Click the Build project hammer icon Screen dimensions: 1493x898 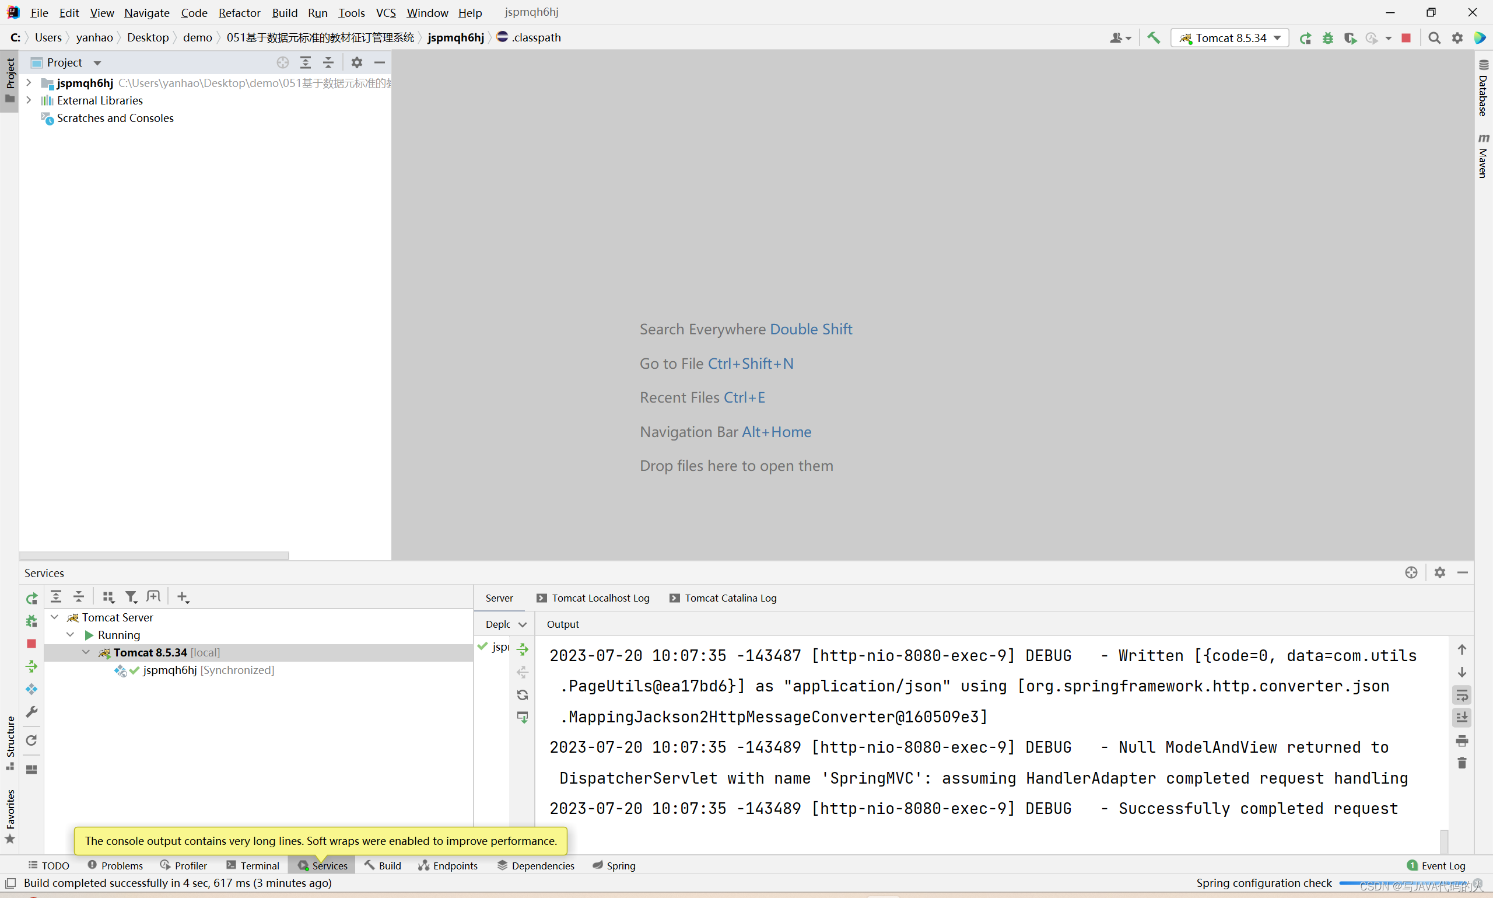pyautogui.click(x=1154, y=37)
